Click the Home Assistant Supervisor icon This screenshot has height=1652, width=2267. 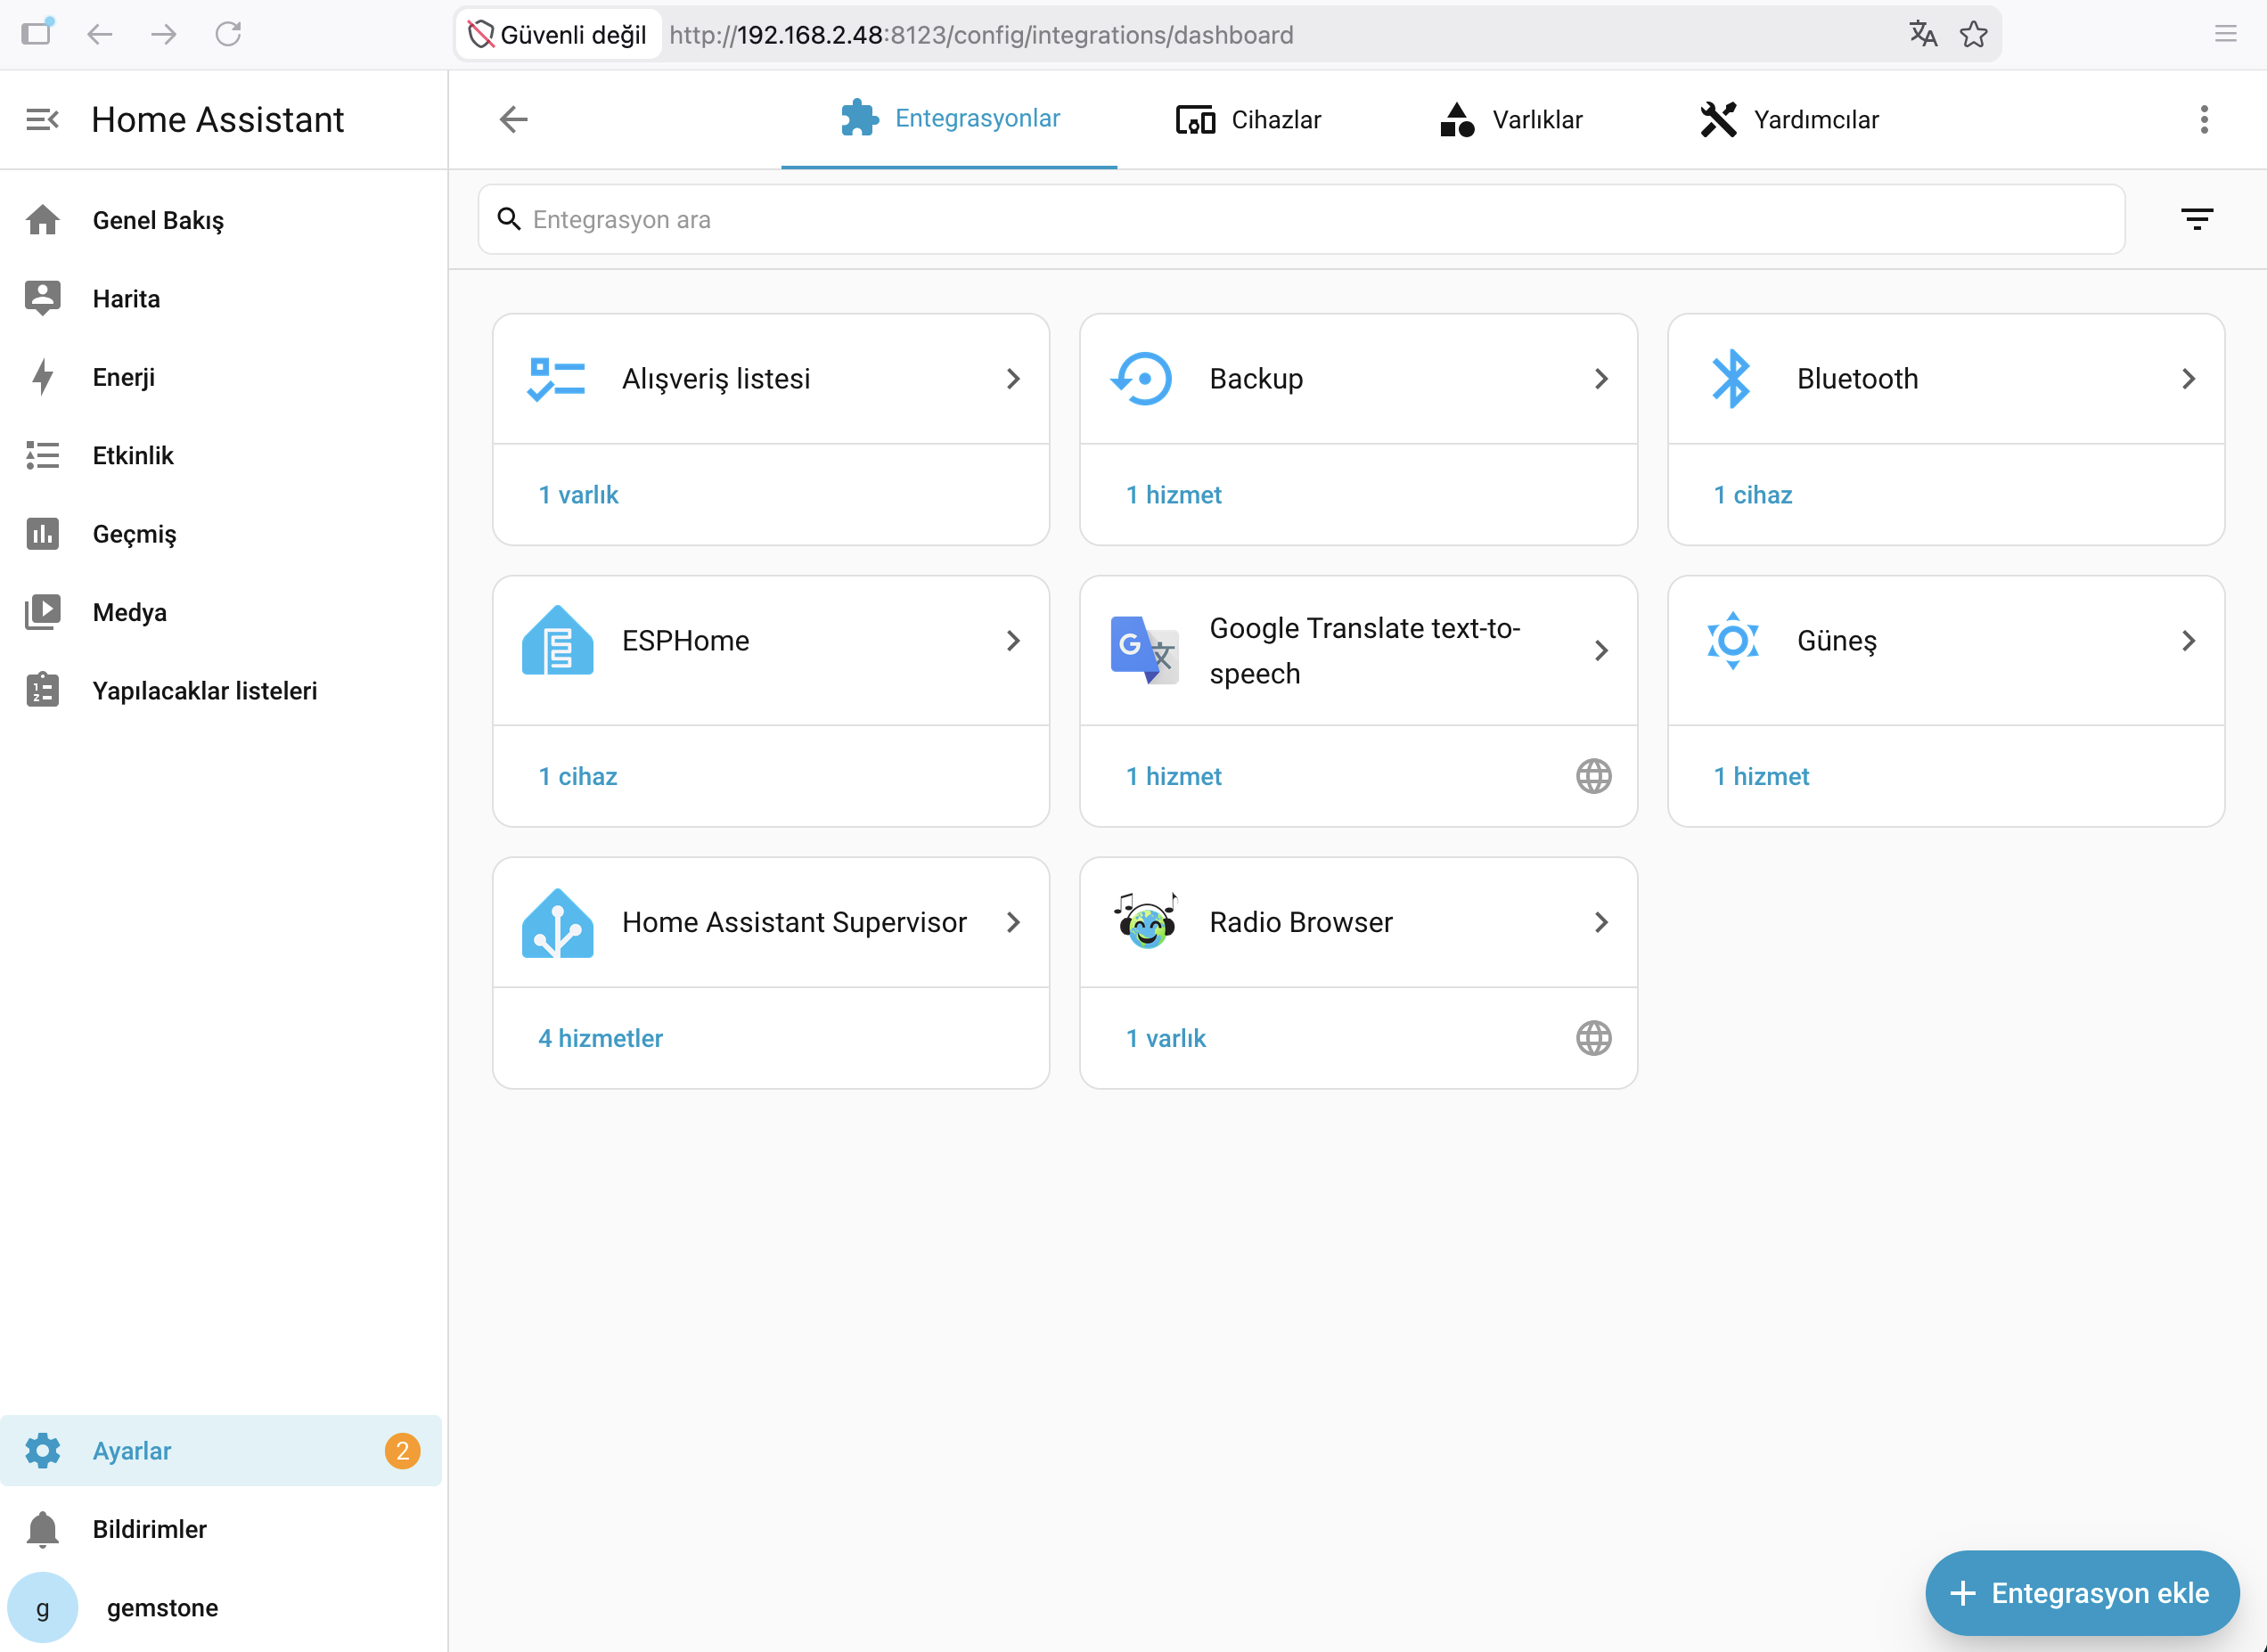pos(557,923)
